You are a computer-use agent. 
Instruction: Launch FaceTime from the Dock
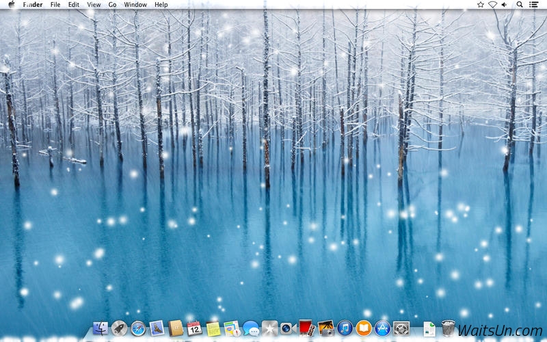tap(289, 328)
